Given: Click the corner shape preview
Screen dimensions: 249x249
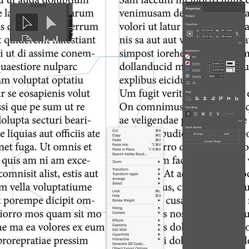Looking at the screenshot, I should pyautogui.click(x=230, y=70).
